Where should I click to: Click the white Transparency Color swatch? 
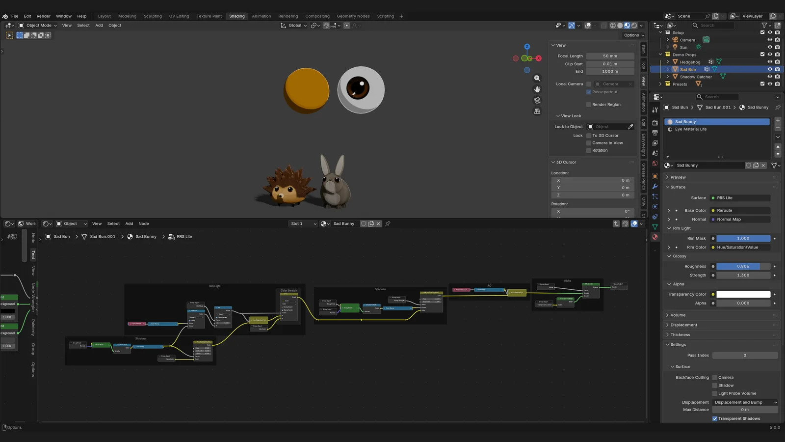743,294
